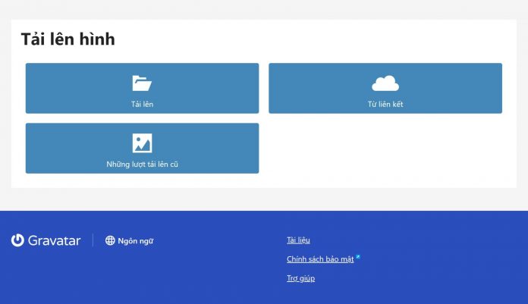Click the cloud icon for link upload
This screenshot has width=528, height=304.
(385, 83)
